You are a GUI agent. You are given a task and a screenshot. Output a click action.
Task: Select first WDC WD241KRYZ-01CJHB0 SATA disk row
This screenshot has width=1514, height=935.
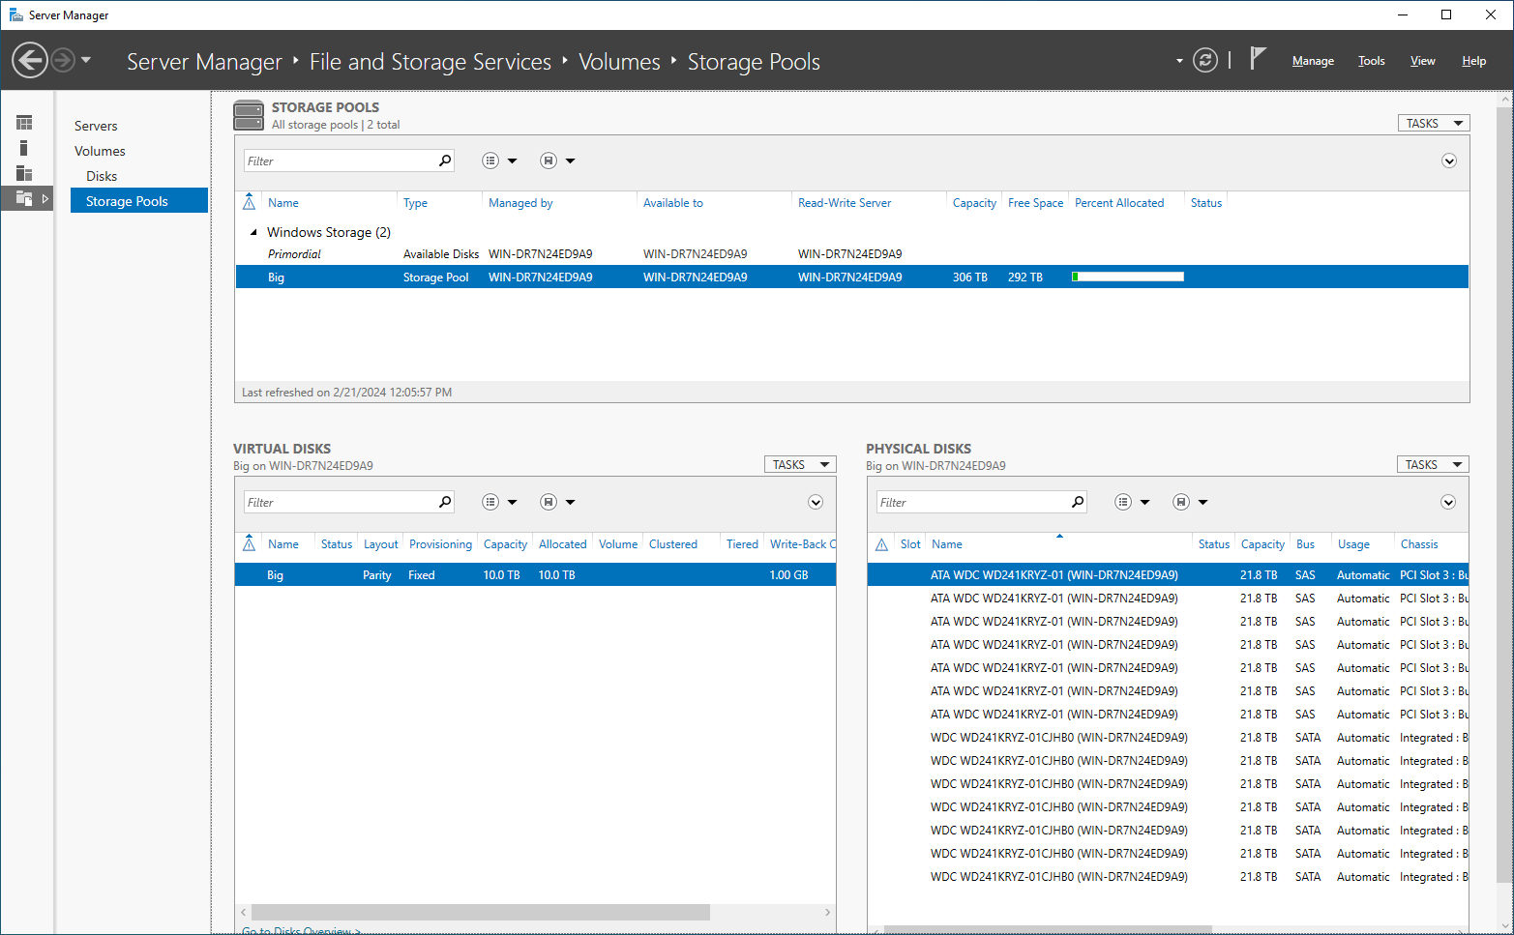coord(1168,737)
